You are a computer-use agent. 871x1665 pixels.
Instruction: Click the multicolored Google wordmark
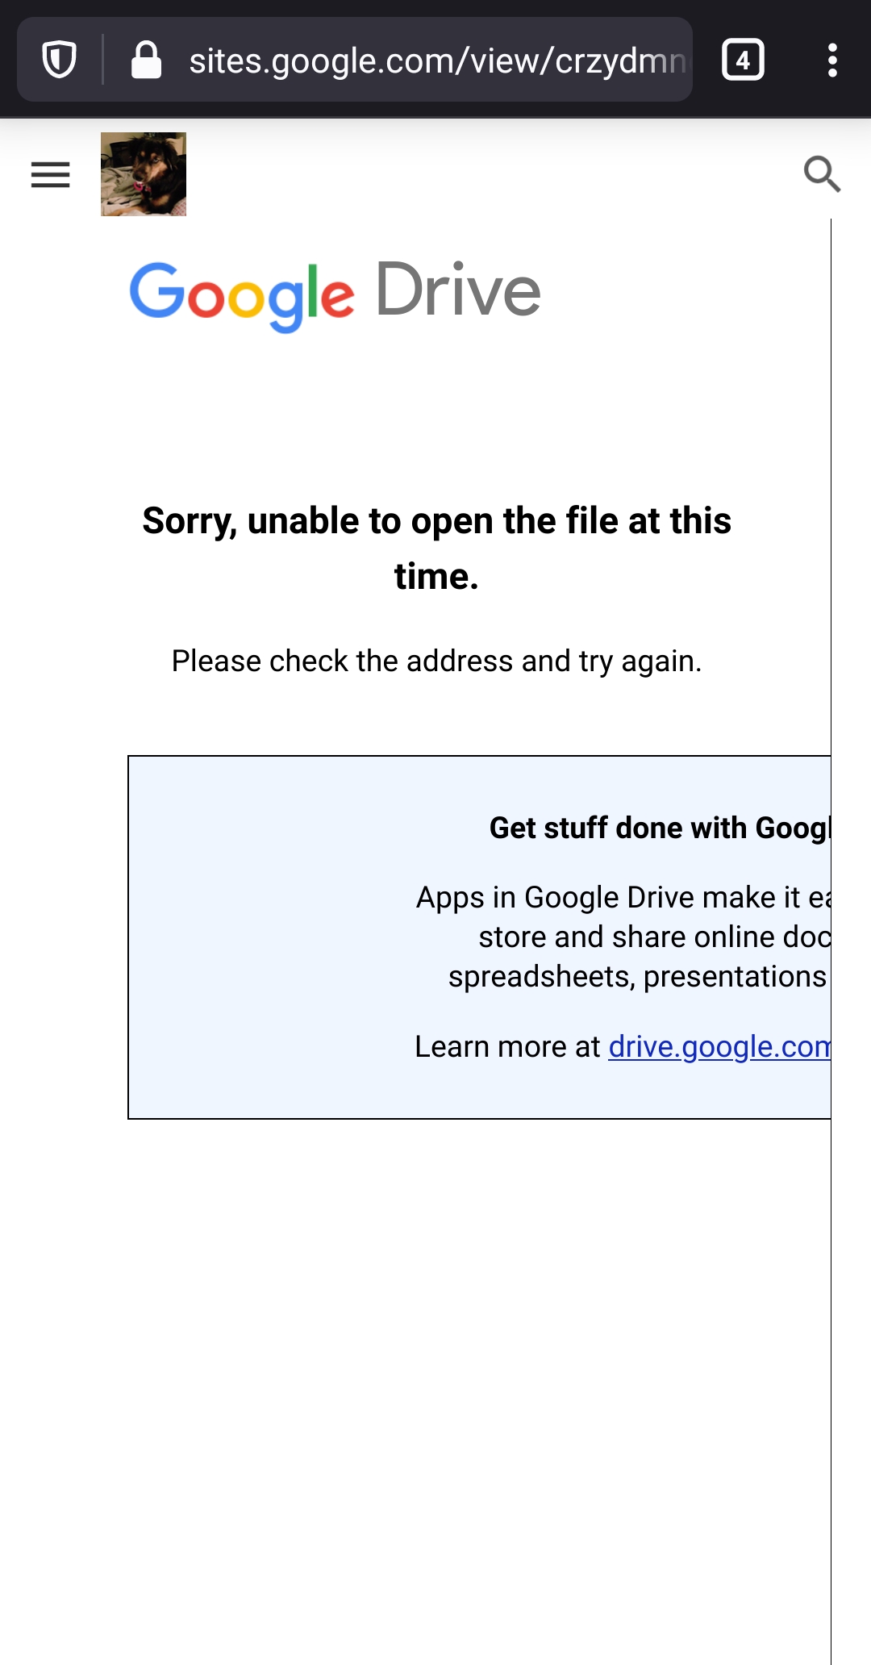242,294
